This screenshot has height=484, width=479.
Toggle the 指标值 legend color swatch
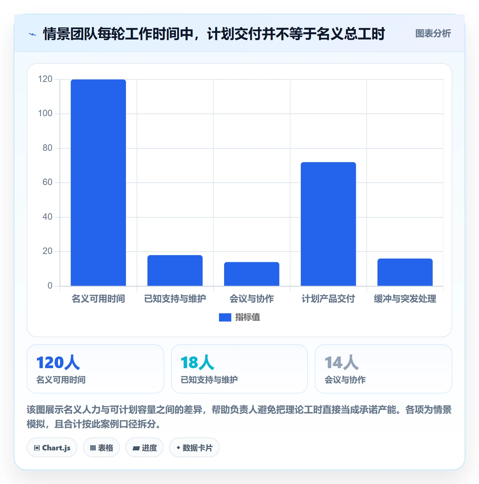(225, 317)
